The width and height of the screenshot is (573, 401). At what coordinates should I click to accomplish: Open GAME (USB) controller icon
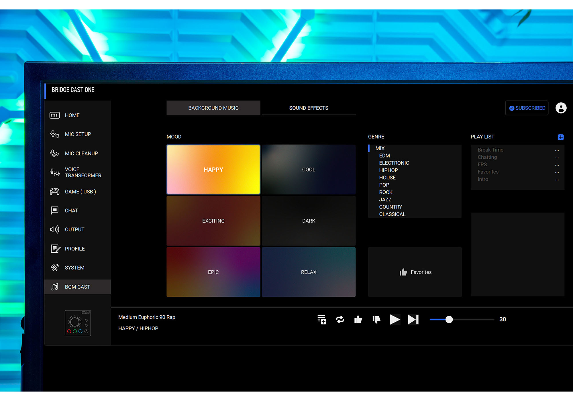click(x=54, y=192)
